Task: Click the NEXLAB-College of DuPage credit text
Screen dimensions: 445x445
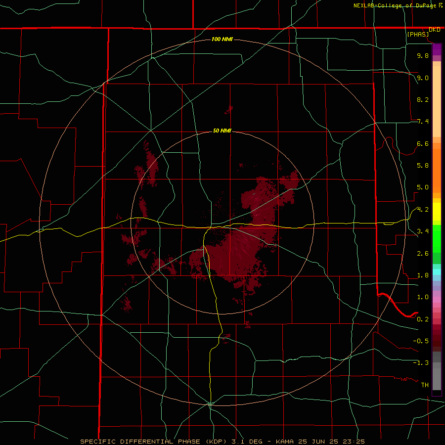Action: coord(396,5)
